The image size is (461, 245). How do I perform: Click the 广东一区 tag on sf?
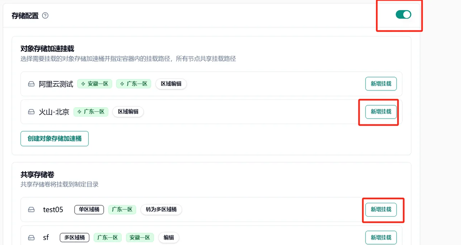108,237
